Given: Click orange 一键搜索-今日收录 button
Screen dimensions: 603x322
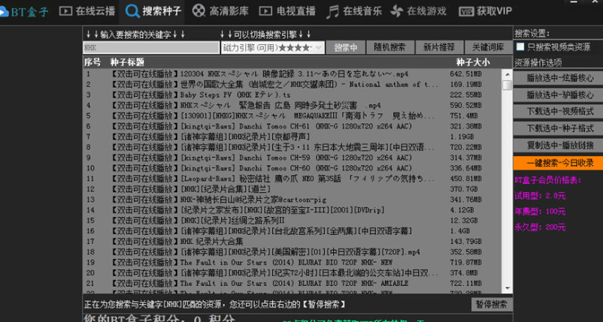Looking at the screenshot, I should pos(559,163).
